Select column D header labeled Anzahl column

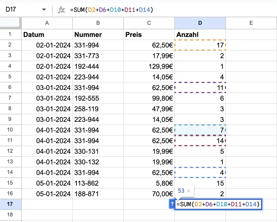200,23
